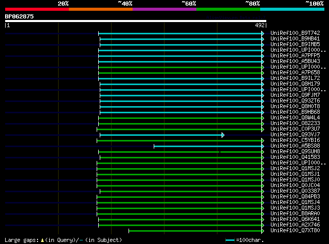Open hit UniRef100_O82233

coord(295,123)
